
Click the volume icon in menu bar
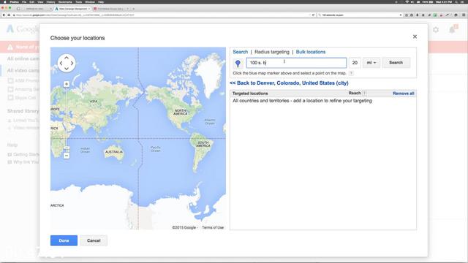point(412,1)
